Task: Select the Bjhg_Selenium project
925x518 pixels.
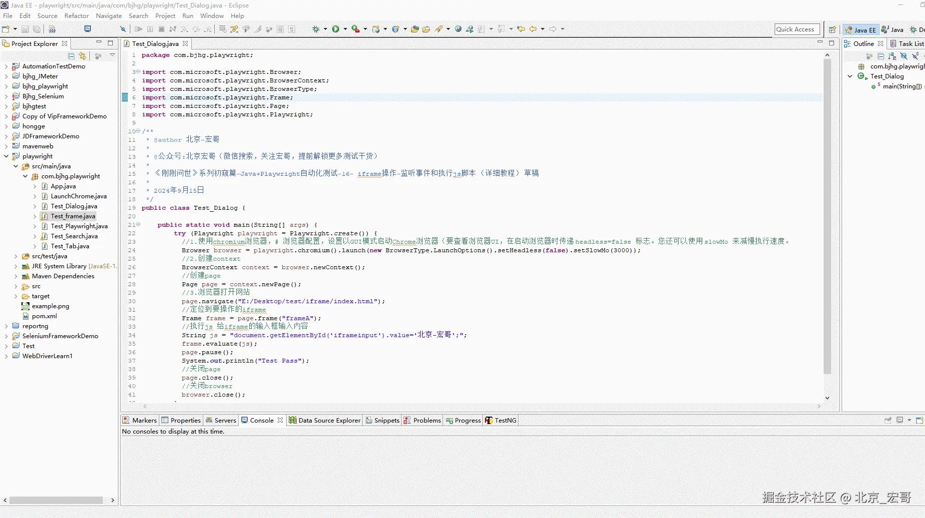Action: click(43, 96)
